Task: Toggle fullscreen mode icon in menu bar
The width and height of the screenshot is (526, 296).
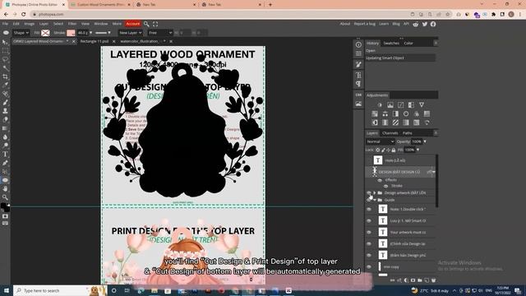Action: pos(155,24)
